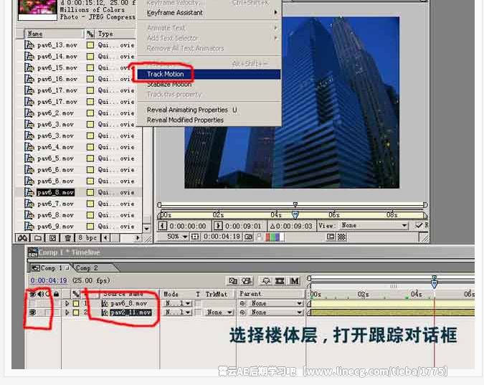
Task: Hide the pav2_11.mov layer eye icon
Action: 32,313
